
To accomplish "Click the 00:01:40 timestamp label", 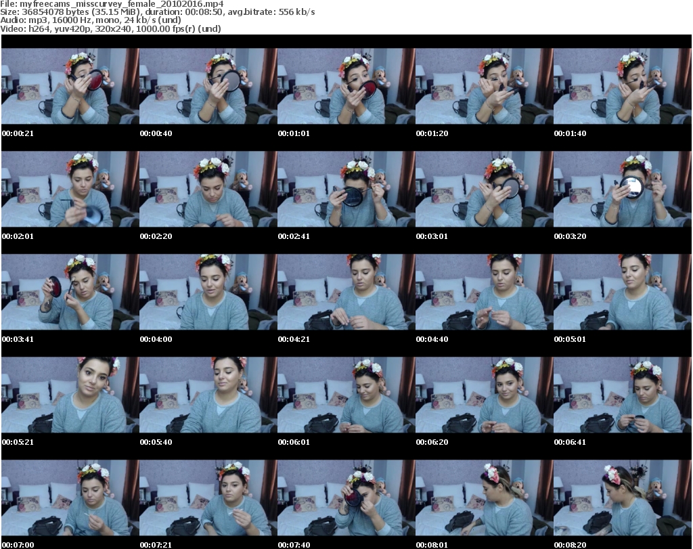I will pyautogui.click(x=570, y=133).
